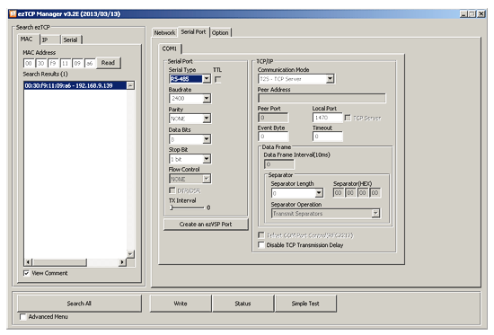Screen dimensions: 494x335
Task: Click the Timeout input field
Action: point(327,137)
